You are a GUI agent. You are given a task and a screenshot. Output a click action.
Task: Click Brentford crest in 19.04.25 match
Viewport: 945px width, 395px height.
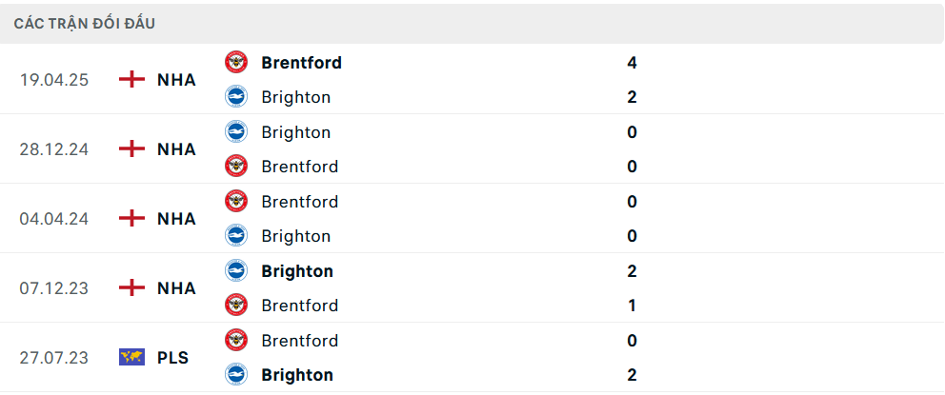point(235,63)
